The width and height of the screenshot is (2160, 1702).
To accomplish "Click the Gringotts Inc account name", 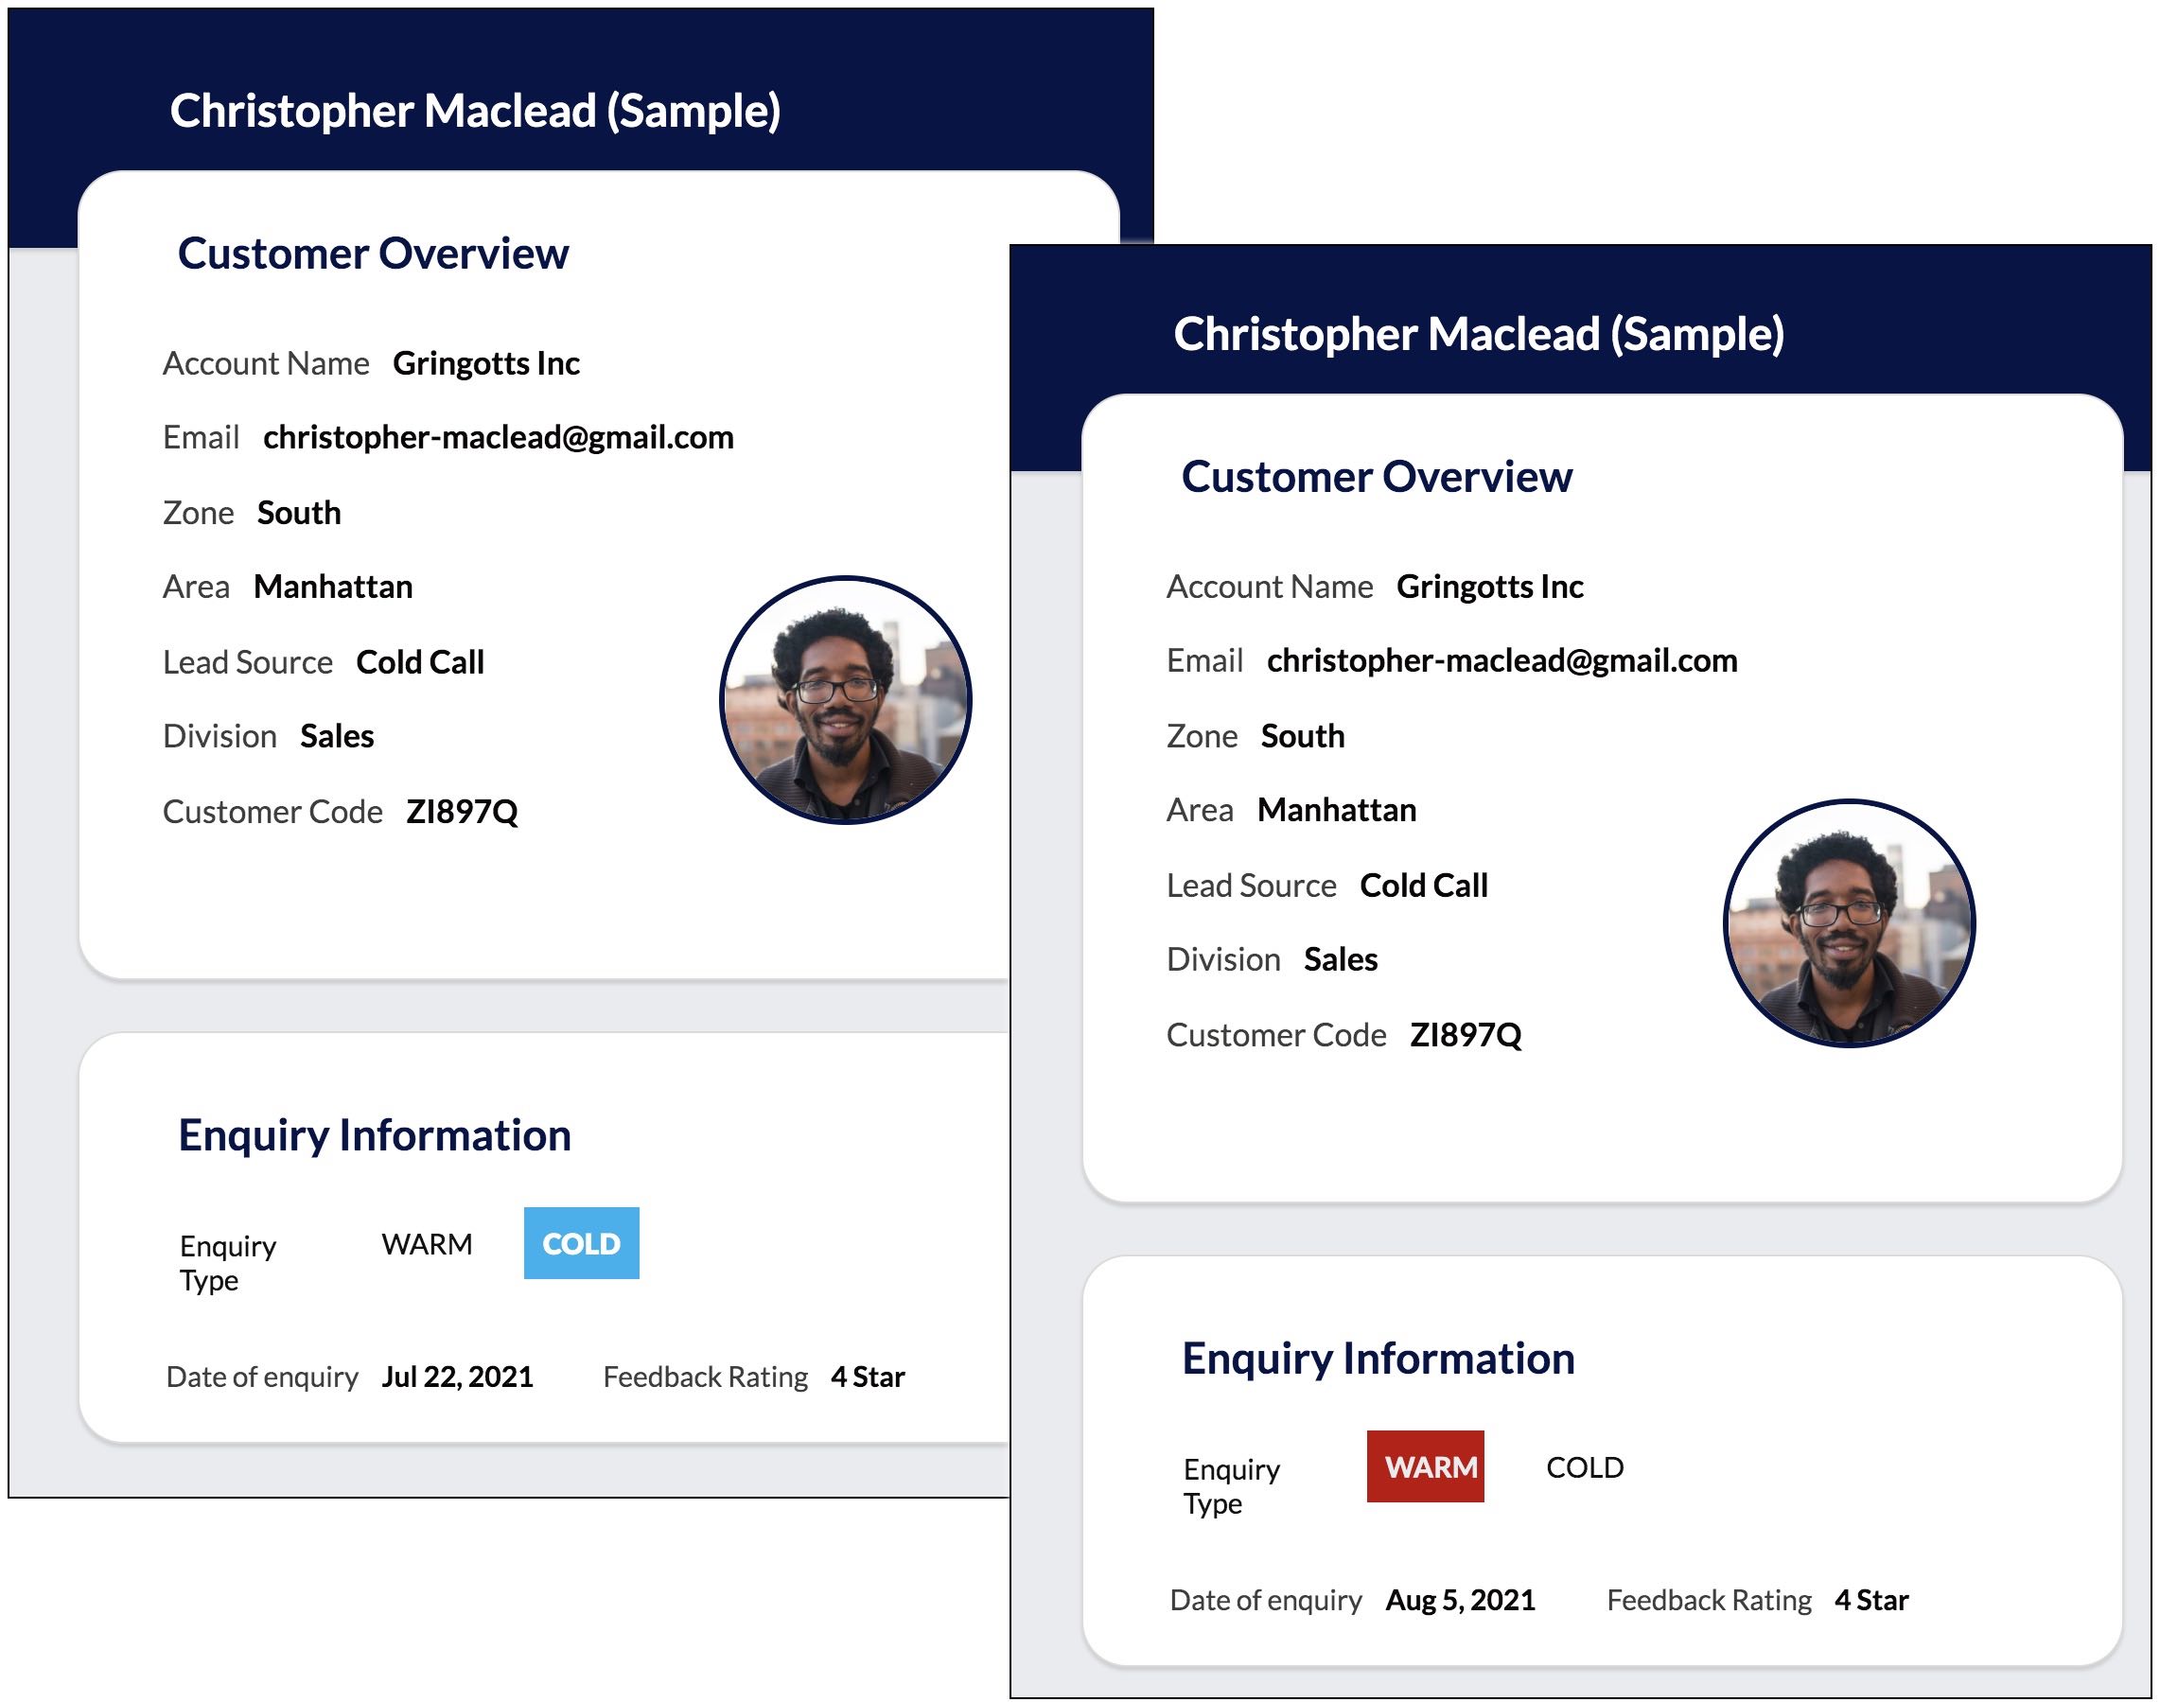I will click(487, 362).
